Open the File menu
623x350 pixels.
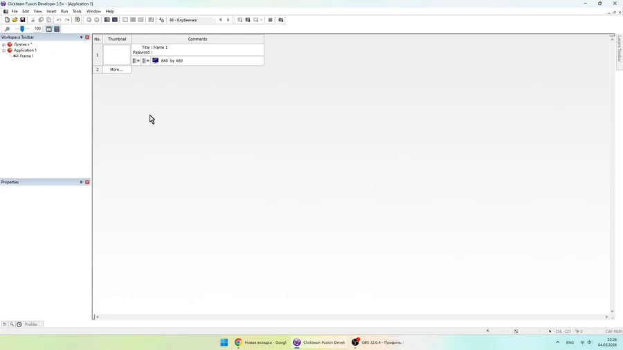pos(15,12)
